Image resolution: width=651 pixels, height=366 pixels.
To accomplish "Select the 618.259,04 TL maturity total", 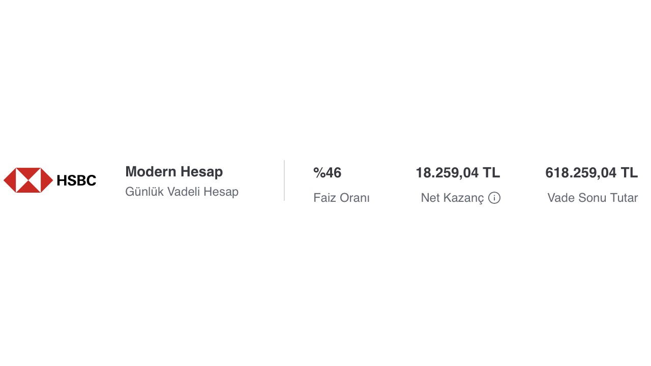I will pos(591,173).
